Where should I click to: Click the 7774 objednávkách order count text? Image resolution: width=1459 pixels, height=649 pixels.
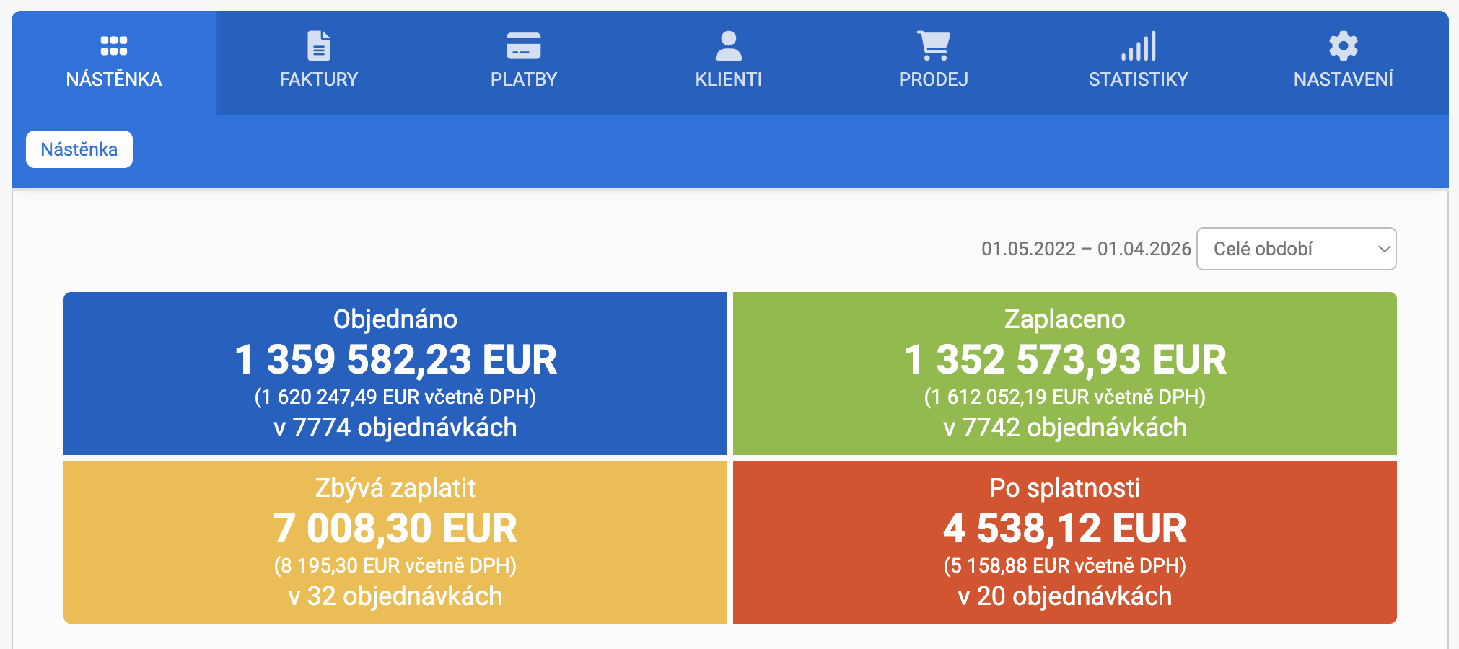(395, 428)
